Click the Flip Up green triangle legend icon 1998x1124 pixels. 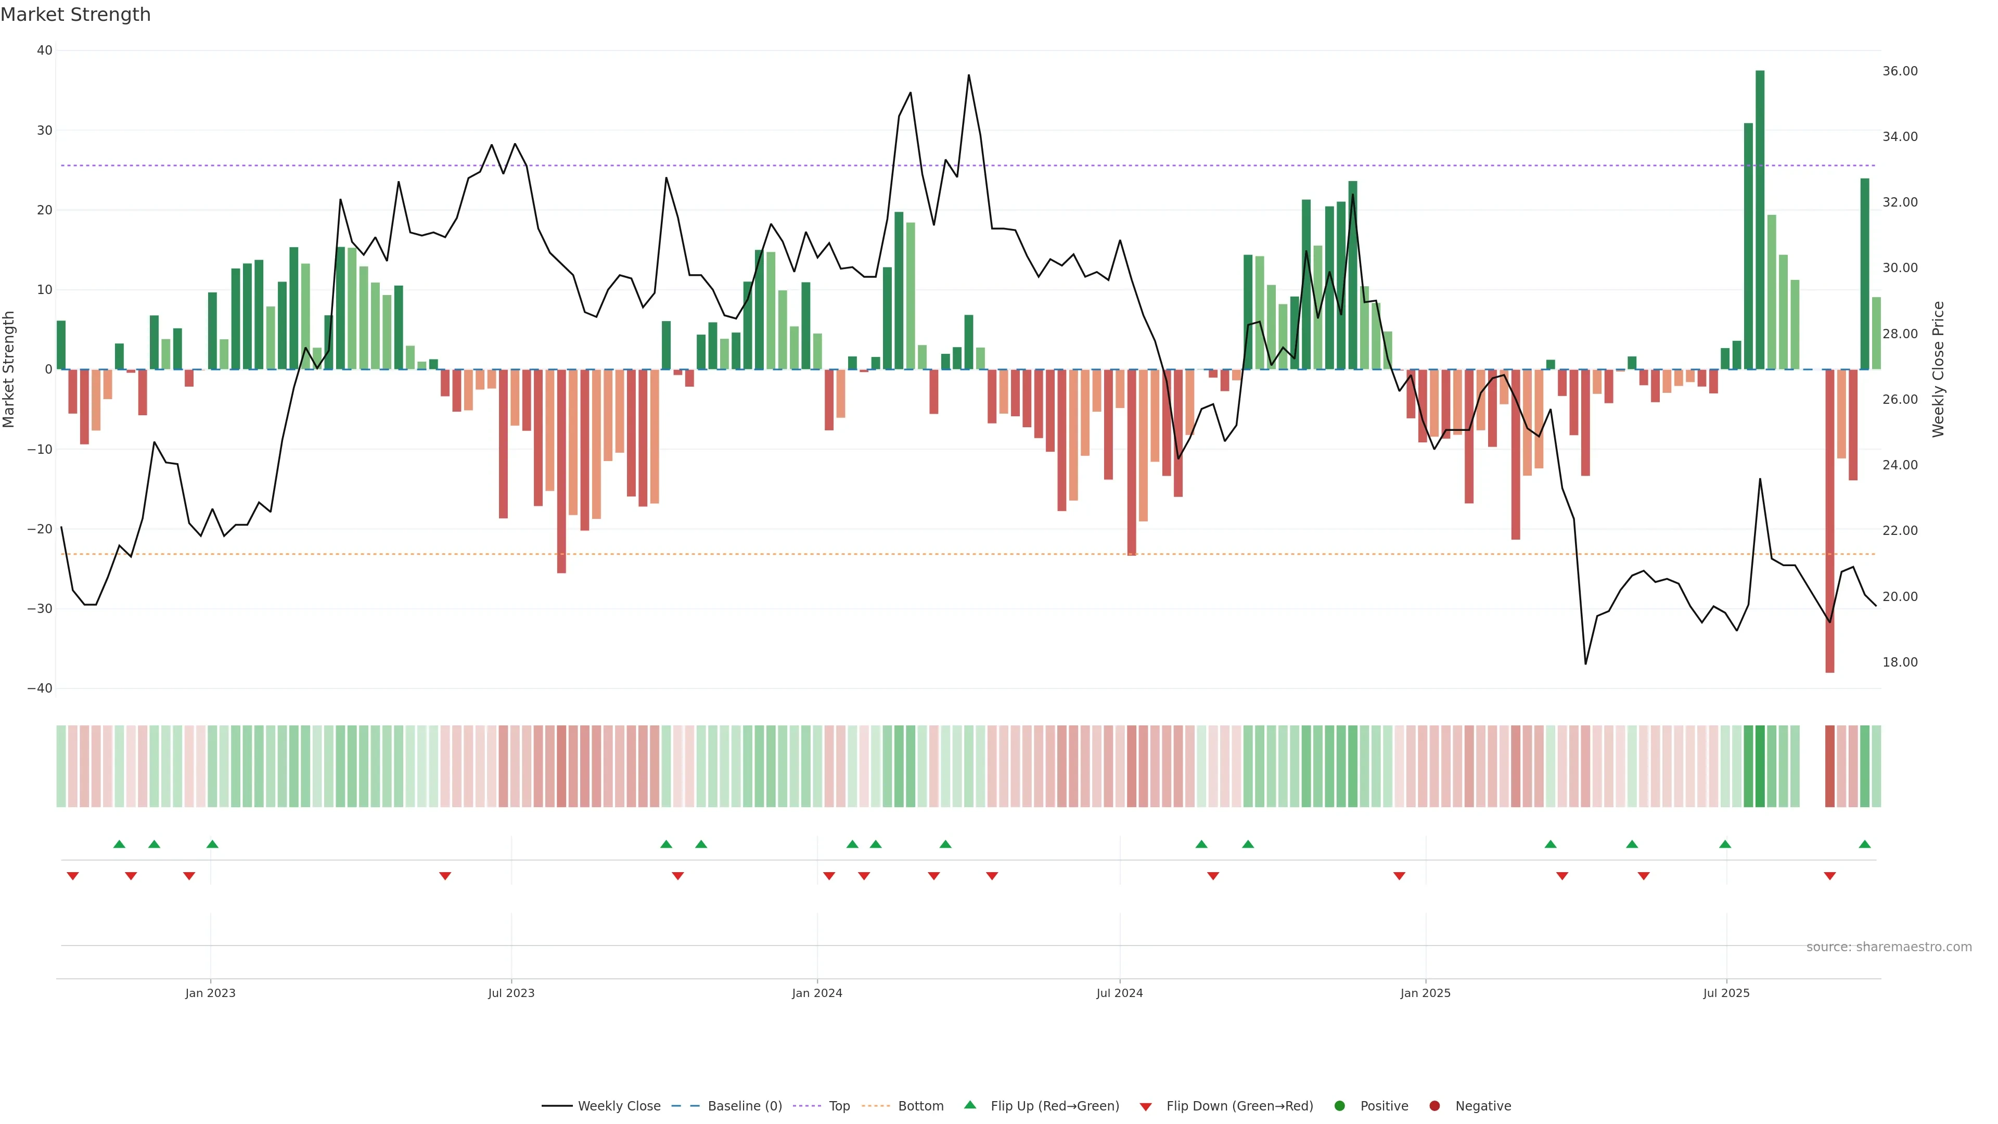click(x=969, y=1105)
